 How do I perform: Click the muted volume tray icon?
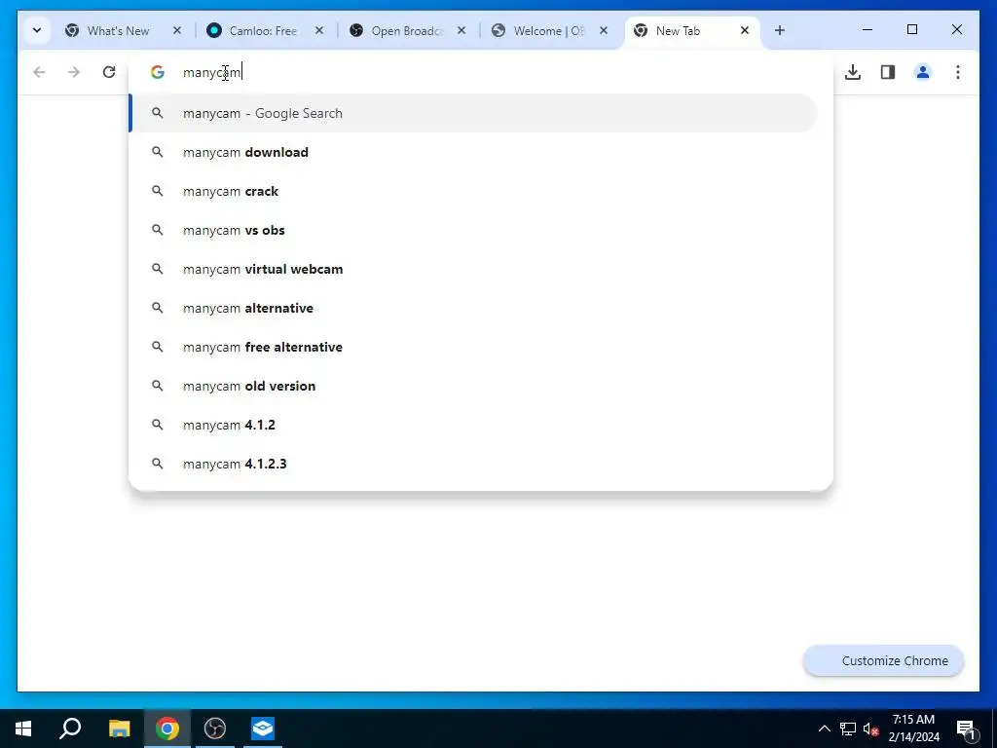coord(870,729)
